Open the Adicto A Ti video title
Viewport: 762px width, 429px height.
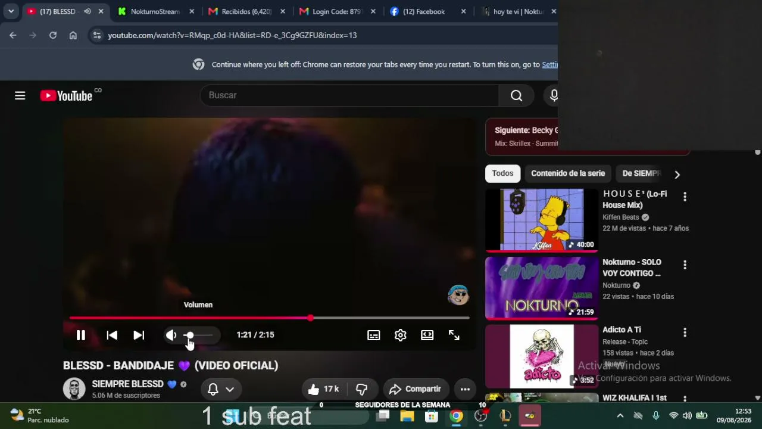[x=622, y=329]
